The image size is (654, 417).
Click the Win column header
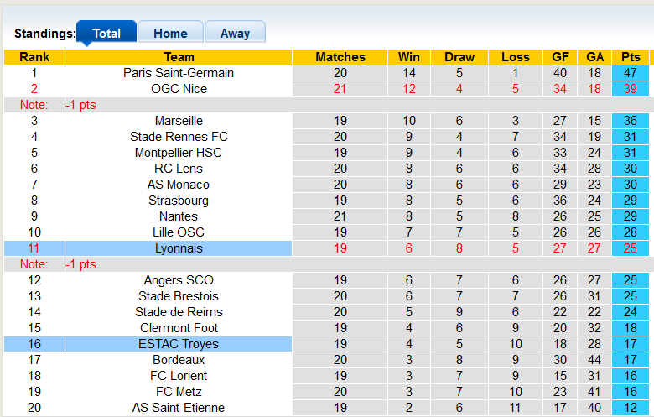point(409,57)
